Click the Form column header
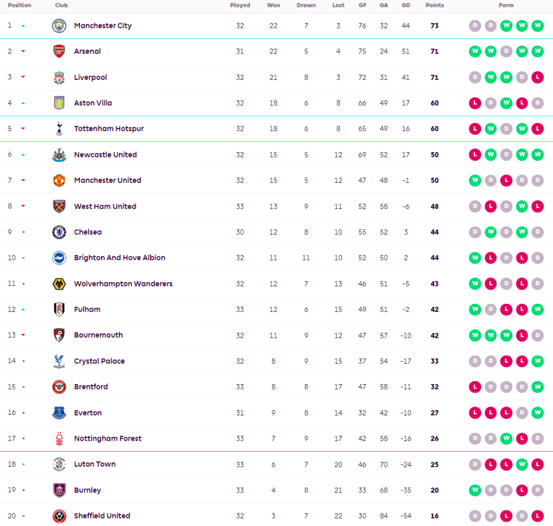Screen dimensions: 553x526 pos(506,5)
